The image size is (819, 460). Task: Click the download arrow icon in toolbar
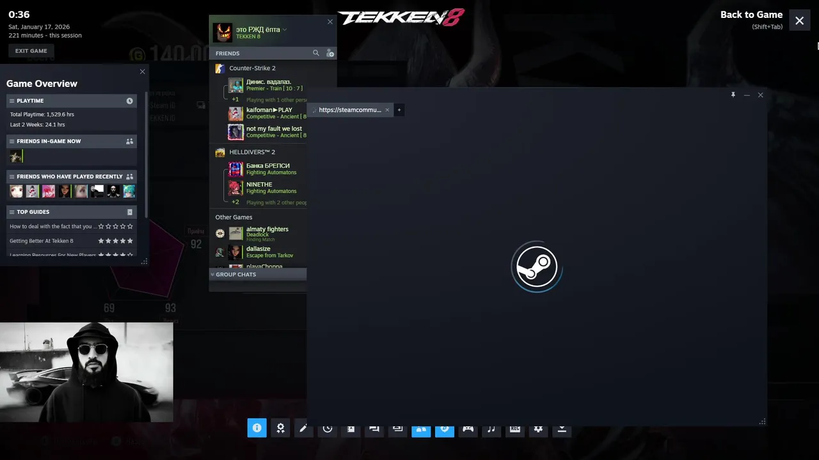[x=562, y=428]
